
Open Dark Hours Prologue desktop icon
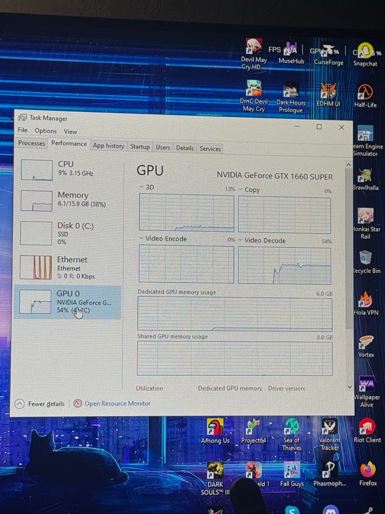pyautogui.click(x=291, y=98)
